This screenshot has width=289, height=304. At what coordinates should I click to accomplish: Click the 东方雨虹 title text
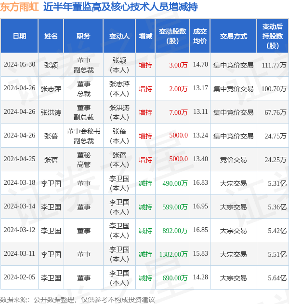tap(19, 7)
